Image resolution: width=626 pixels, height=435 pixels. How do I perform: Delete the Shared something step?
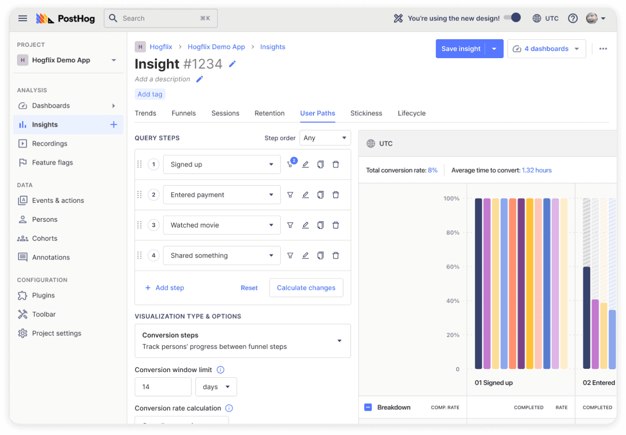point(336,255)
